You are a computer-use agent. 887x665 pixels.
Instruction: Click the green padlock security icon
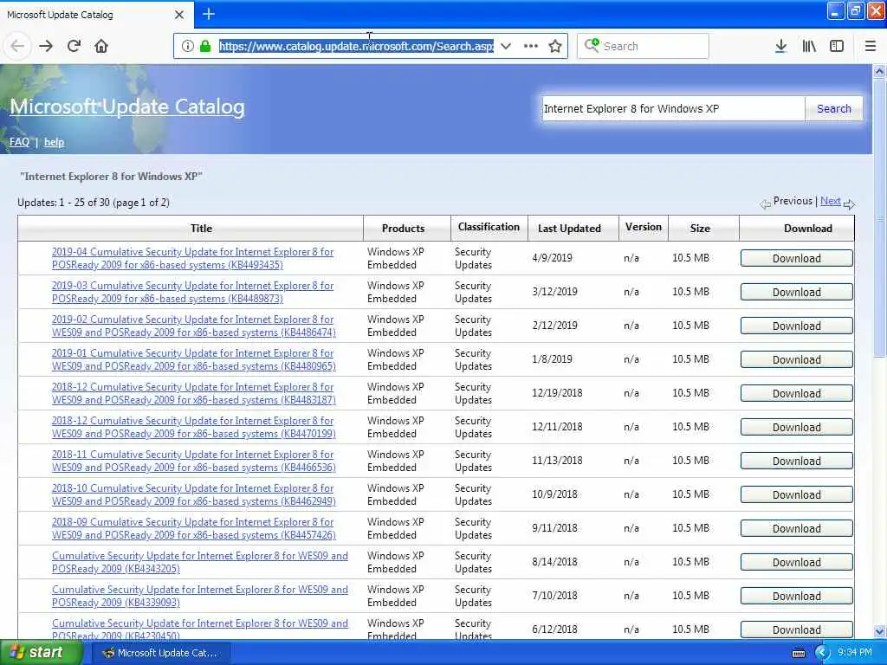205,46
